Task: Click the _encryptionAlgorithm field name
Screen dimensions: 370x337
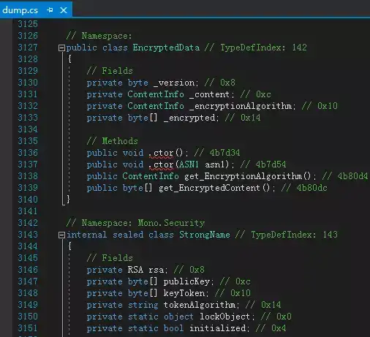Action: tap(241, 106)
